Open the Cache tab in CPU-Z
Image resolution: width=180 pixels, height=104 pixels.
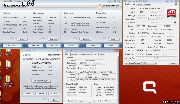point(73,55)
